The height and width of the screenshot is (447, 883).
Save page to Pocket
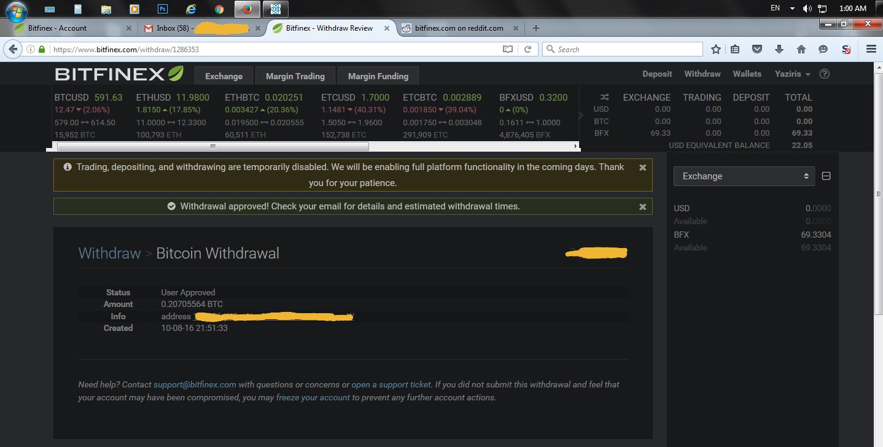coord(758,49)
